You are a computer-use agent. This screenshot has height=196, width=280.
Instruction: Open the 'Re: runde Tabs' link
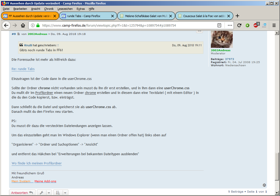[x=23, y=69]
